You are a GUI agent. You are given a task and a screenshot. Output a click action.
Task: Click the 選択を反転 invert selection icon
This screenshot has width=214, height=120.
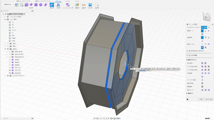202,83
